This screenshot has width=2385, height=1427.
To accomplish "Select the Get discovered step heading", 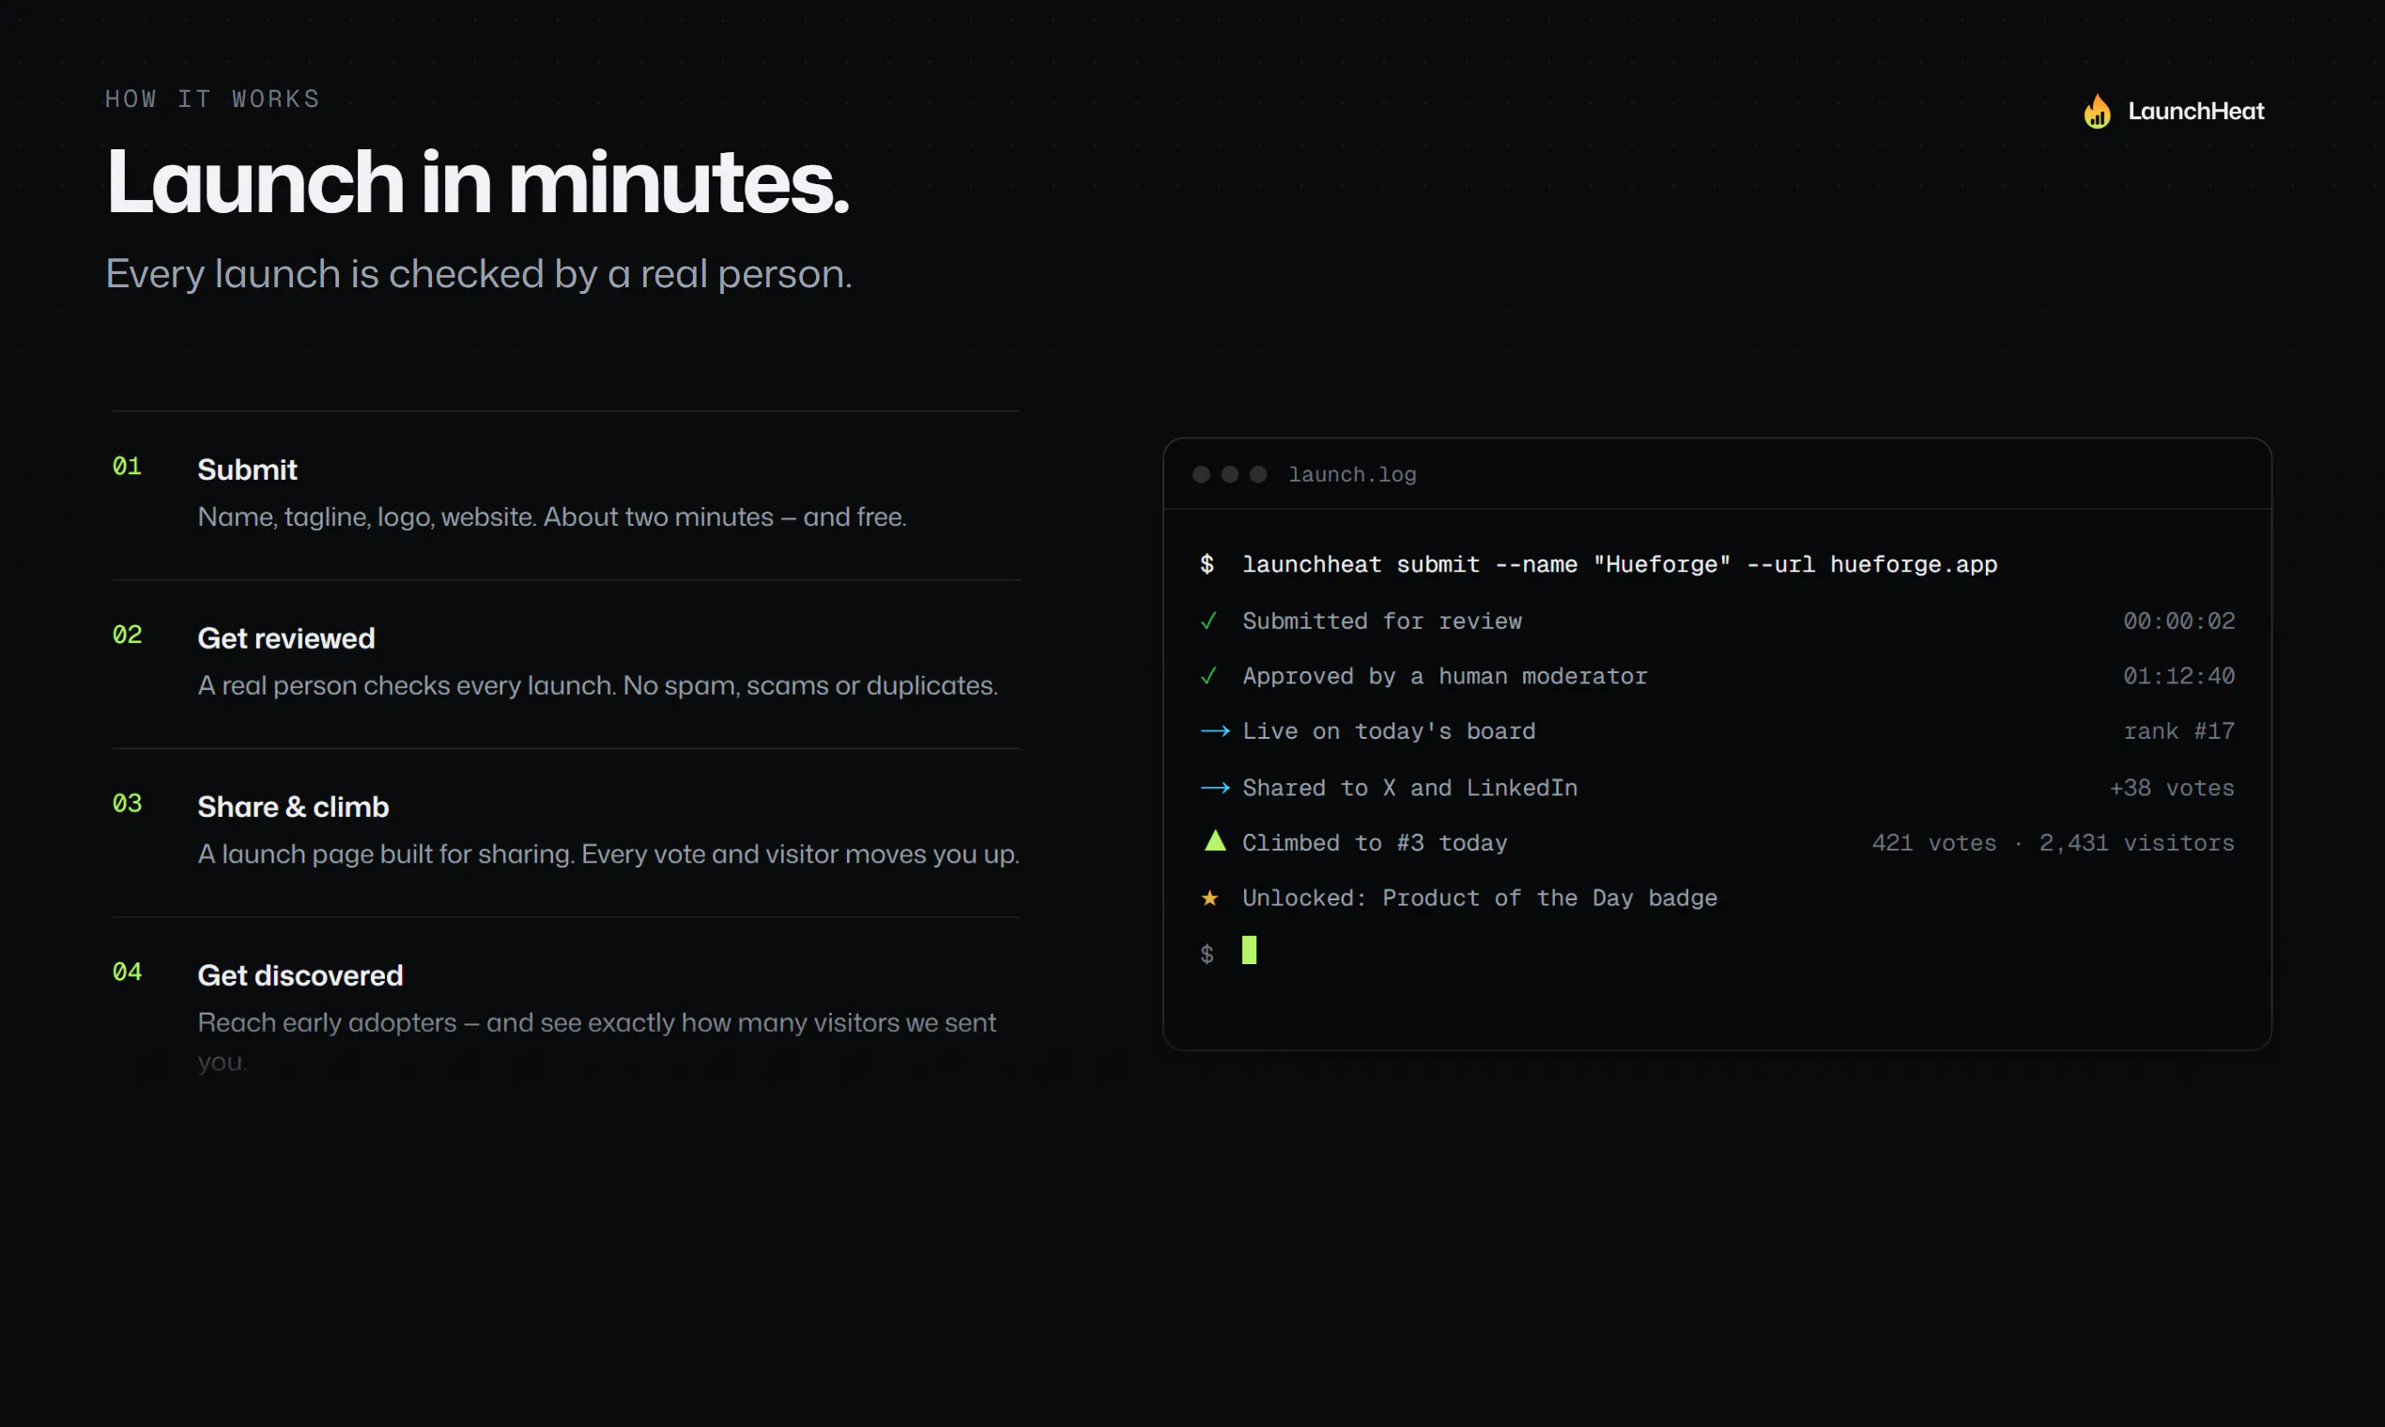I will 300,975.
